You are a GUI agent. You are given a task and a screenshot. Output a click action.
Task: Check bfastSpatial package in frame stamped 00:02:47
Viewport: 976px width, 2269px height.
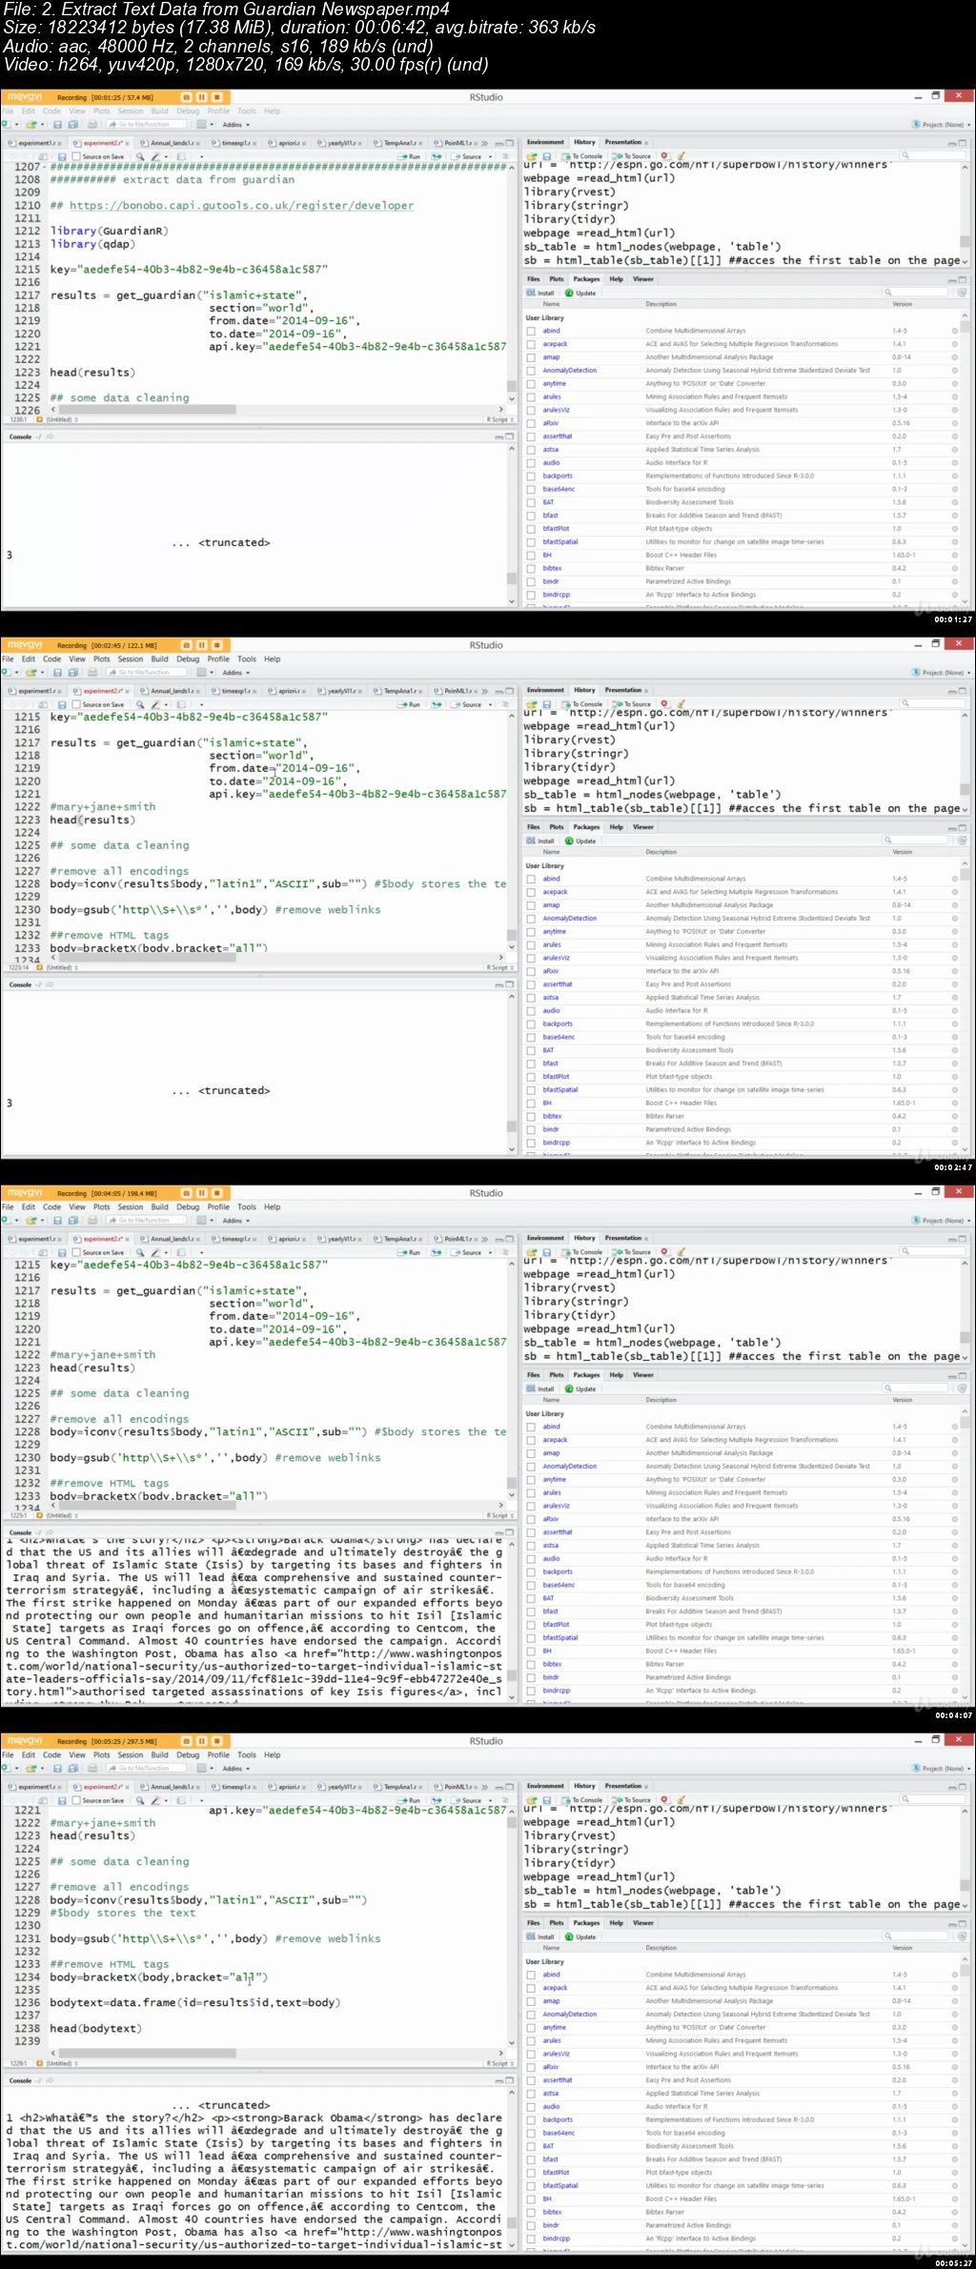531,1089
